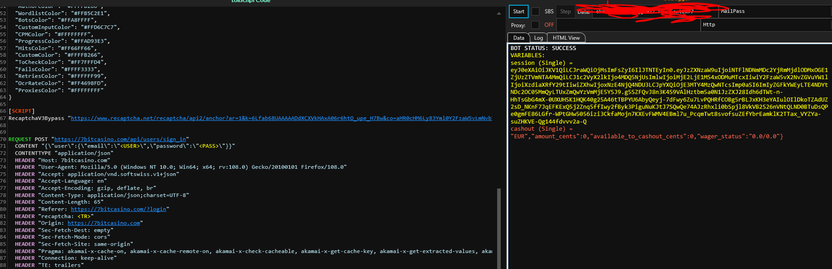Click the ProgressColor "#FFAD93E3" setting line
Viewport: 832px width, 269px height.
click(62, 41)
